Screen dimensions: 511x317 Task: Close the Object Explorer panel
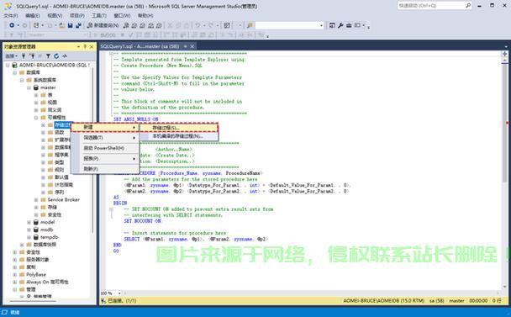pyautogui.click(x=92, y=47)
